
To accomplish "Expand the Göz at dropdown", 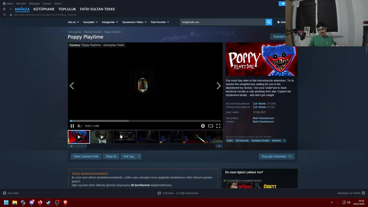I will tap(73, 22).
